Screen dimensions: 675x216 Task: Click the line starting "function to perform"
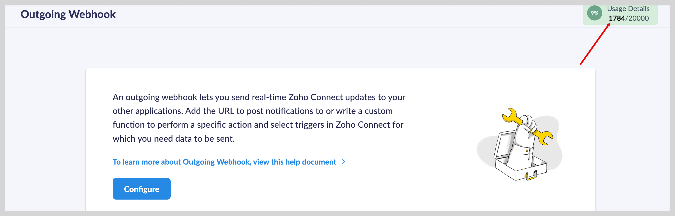[258, 125]
